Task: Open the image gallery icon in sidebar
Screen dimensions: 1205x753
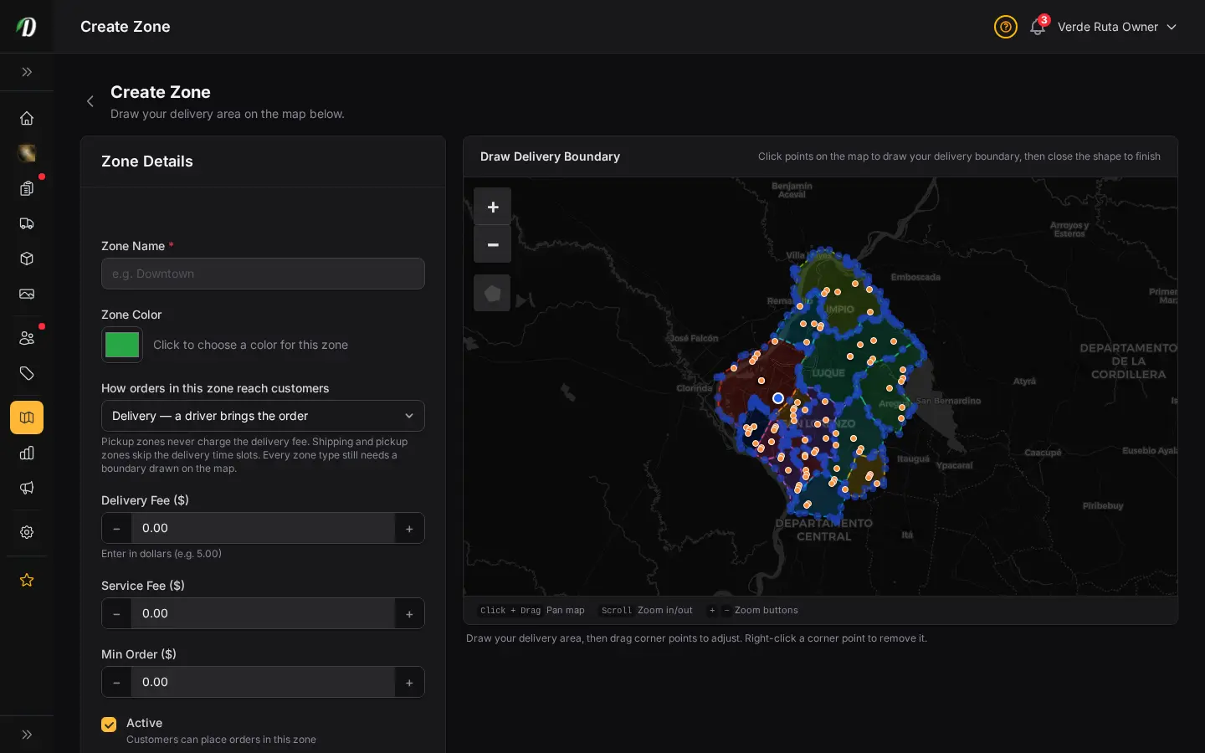Action: [27, 294]
